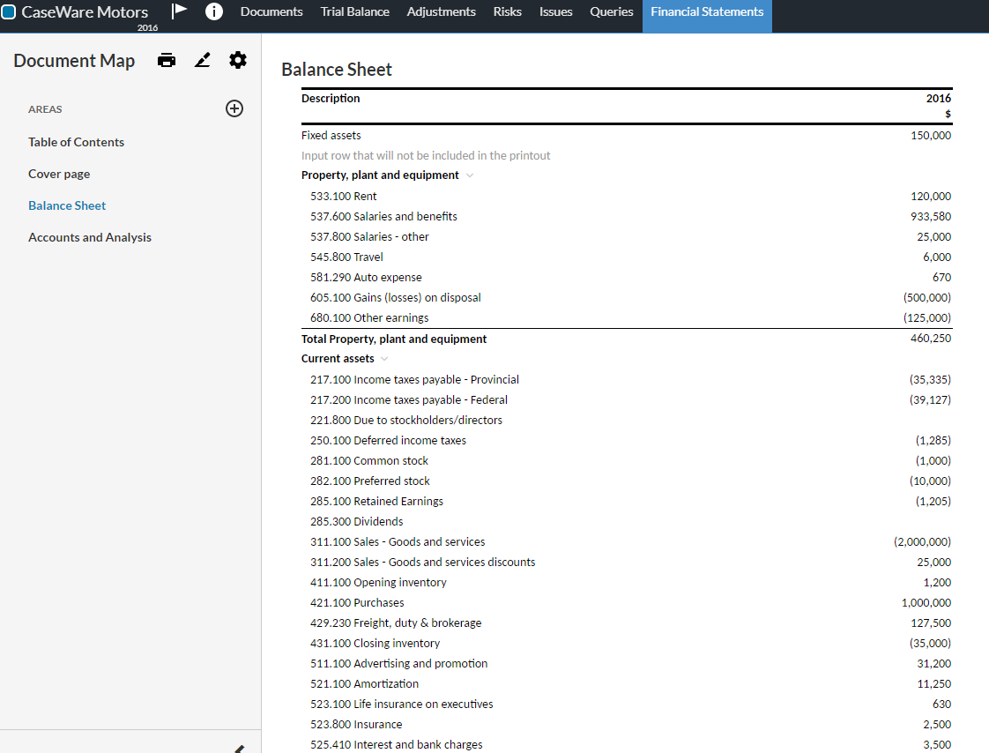Screen dimensions: 989x753
Task: Open the information icon in header
Action: point(213,11)
